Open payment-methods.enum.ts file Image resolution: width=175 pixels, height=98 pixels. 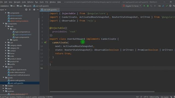click(x=20, y=75)
